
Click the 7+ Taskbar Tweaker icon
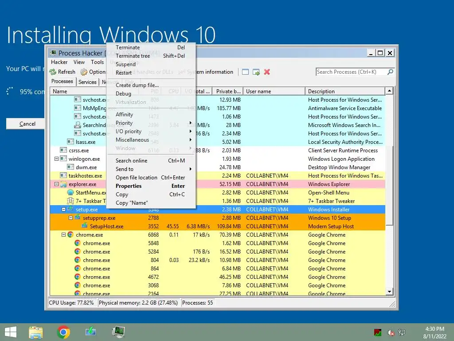pos(70,201)
